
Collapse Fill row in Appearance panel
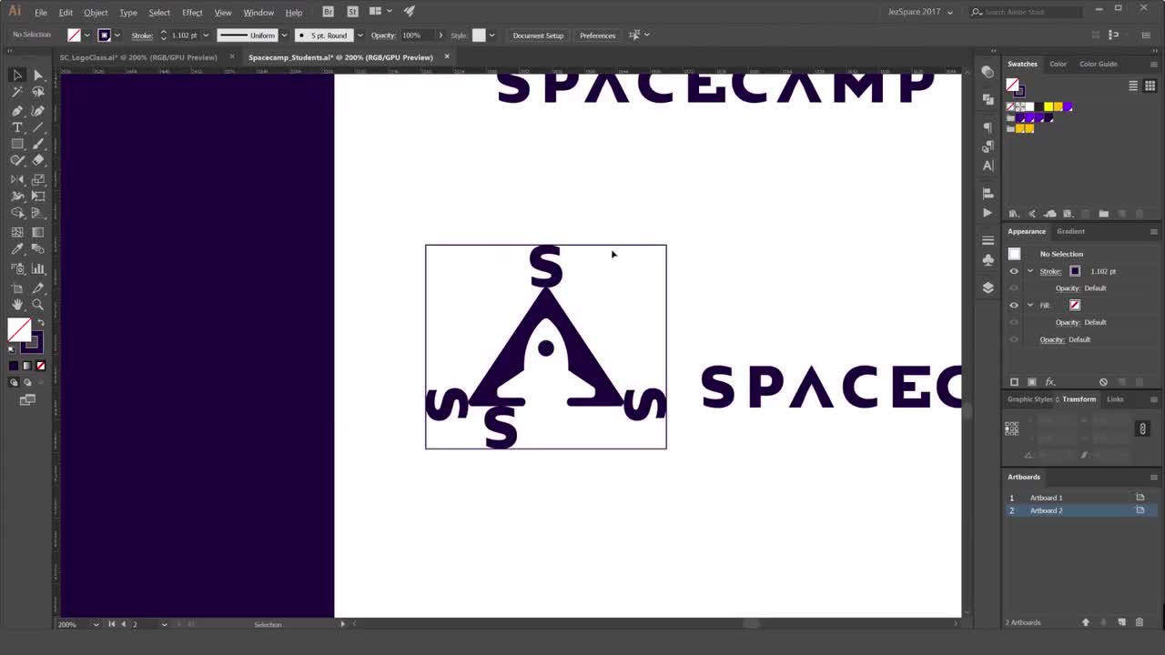click(1030, 305)
